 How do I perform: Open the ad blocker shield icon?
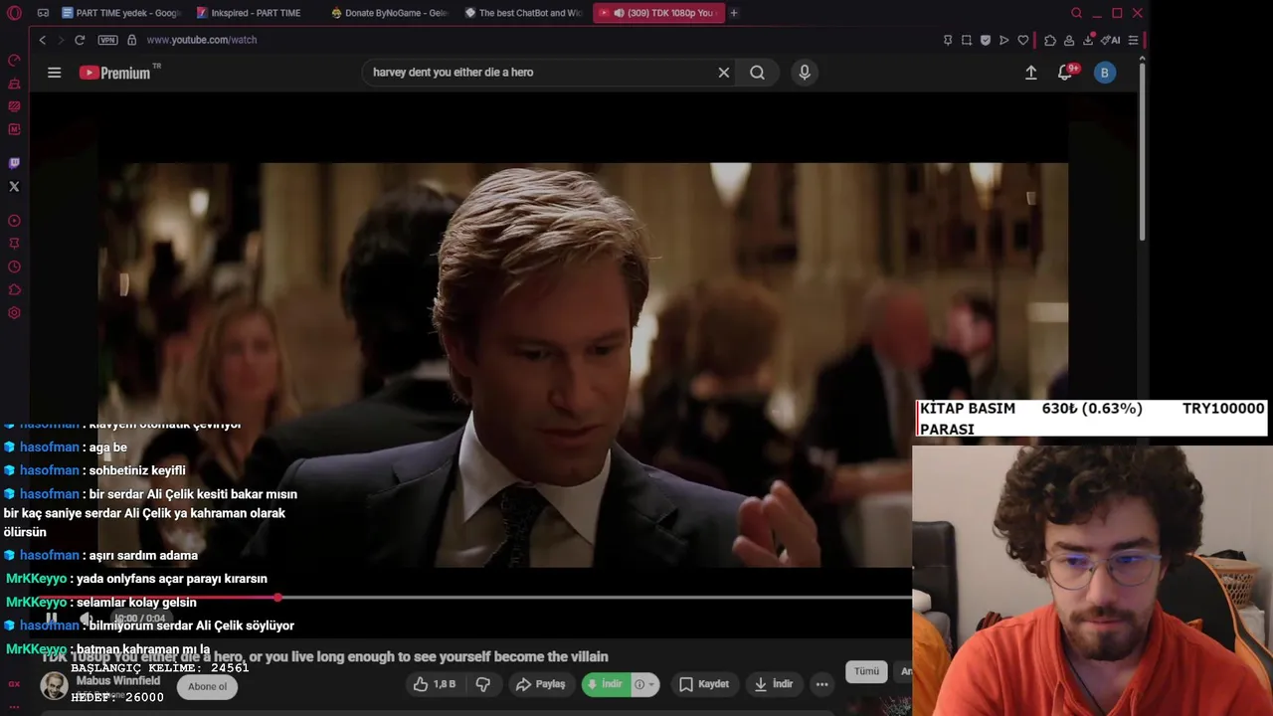coord(986,40)
